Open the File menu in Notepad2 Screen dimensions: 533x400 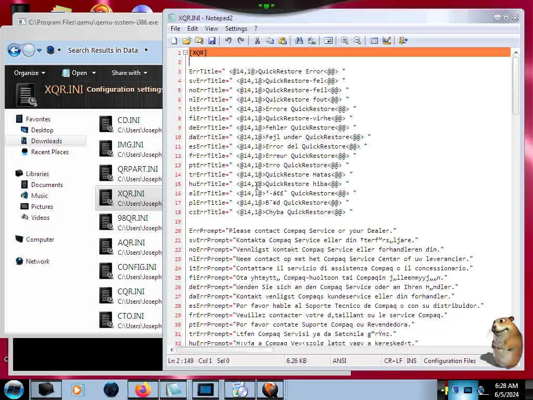(175, 29)
